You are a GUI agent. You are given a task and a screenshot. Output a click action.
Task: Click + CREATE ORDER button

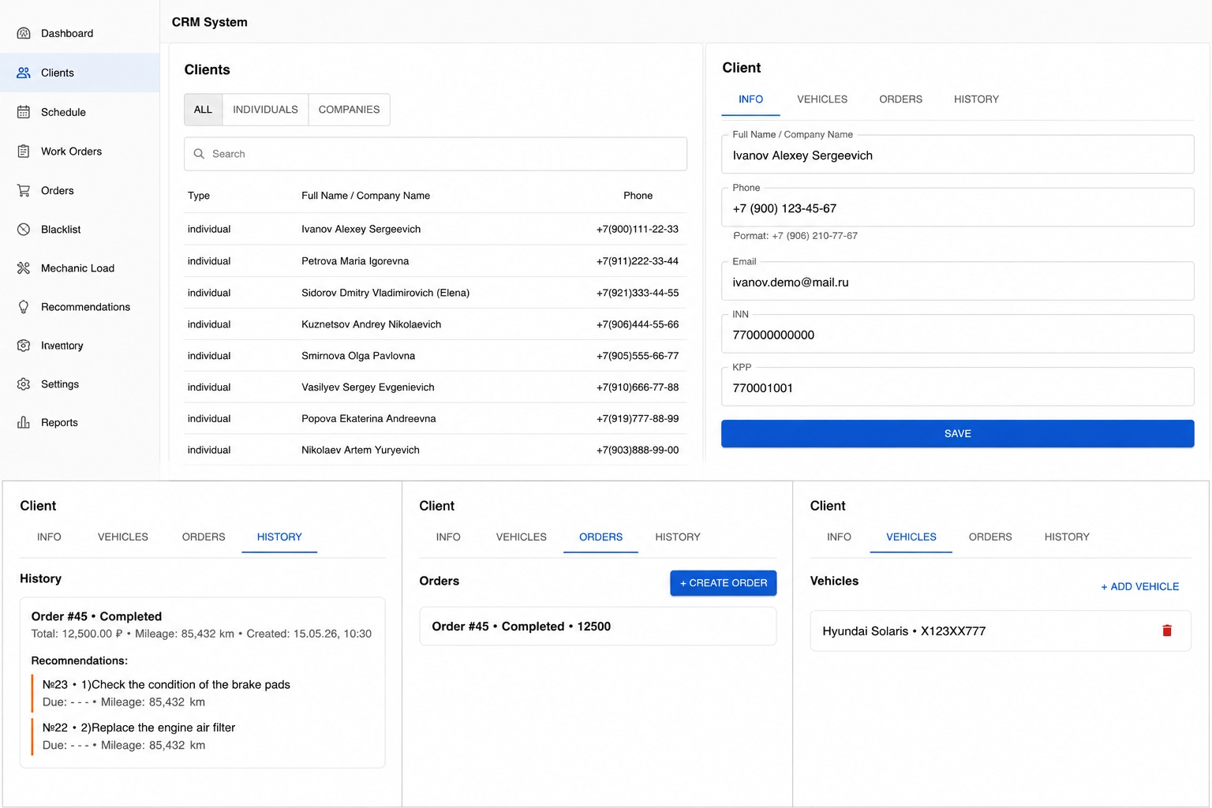(x=724, y=583)
